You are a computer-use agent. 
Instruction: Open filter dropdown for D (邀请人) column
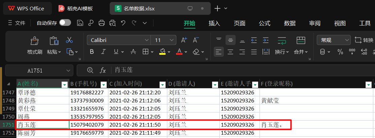tap(215, 85)
